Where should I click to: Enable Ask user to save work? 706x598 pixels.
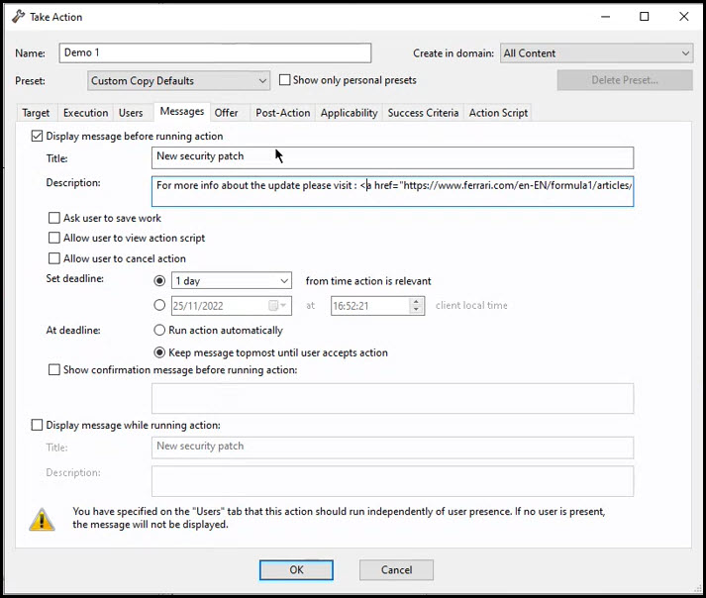54,218
